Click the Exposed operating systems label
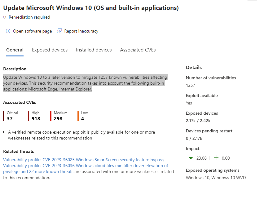264x217 pixels. click(x=213, y=170)
